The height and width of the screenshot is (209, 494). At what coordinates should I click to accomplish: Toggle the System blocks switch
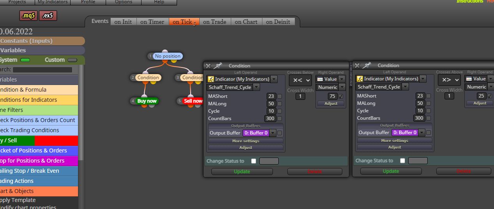coord(25,60)
